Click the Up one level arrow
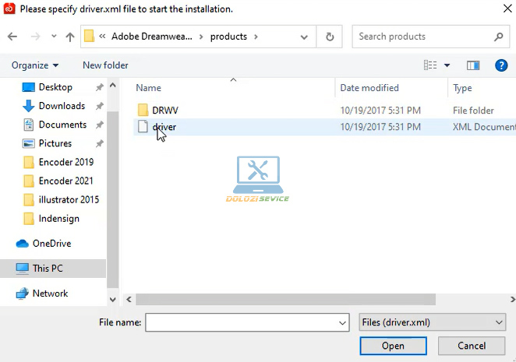Screen dimensions: 516x362 (70, 37)
